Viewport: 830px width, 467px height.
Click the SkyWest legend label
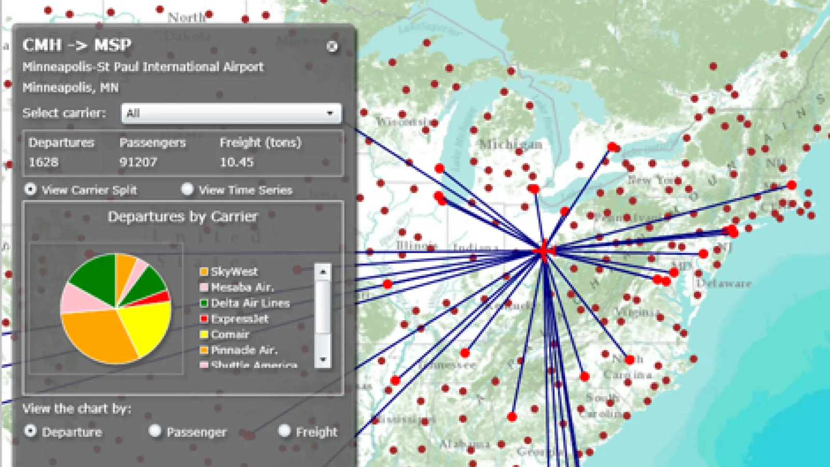pyautogui.click(x=234, y=271)
